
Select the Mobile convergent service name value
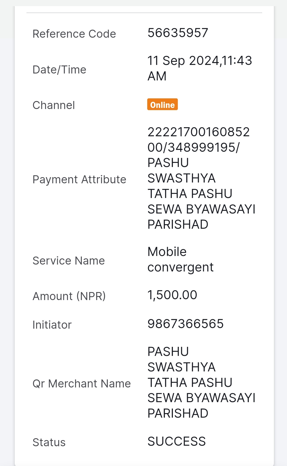pos(181,259)
